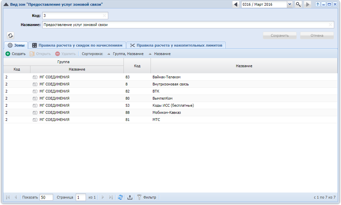Edit the Показать rows-per-page field
Image resolution: width=341 pixels, height=205 pixels.
[x=47, y=197]
